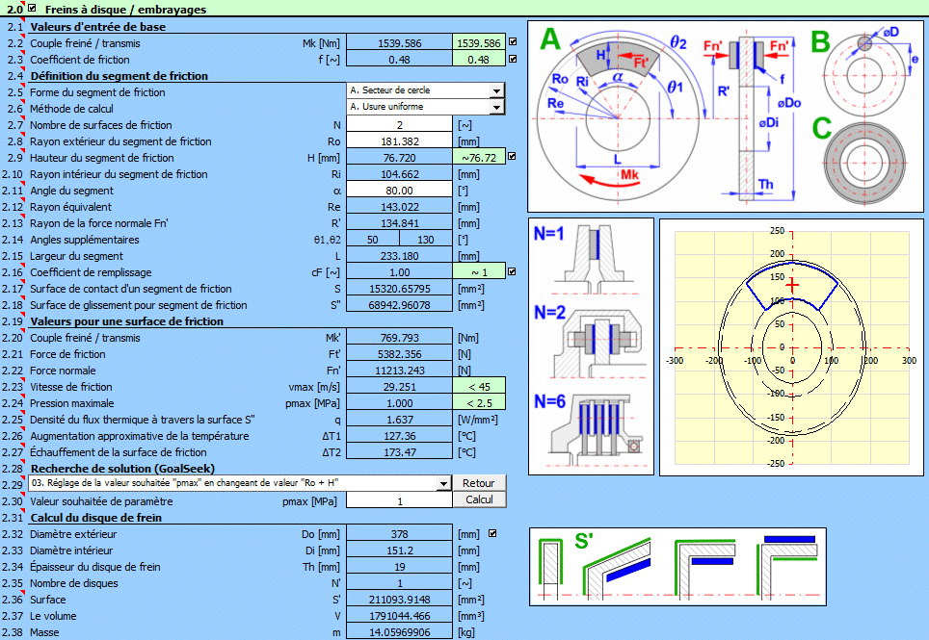929x640 pixels.
Task: Click the Retour button
Action: 479,483
